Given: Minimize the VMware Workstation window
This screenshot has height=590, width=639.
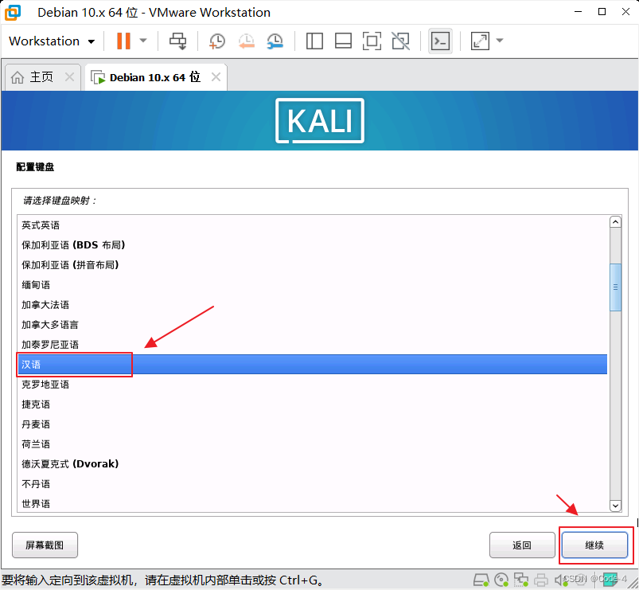Looking at the screenshot, I should [x=578, y=12].
